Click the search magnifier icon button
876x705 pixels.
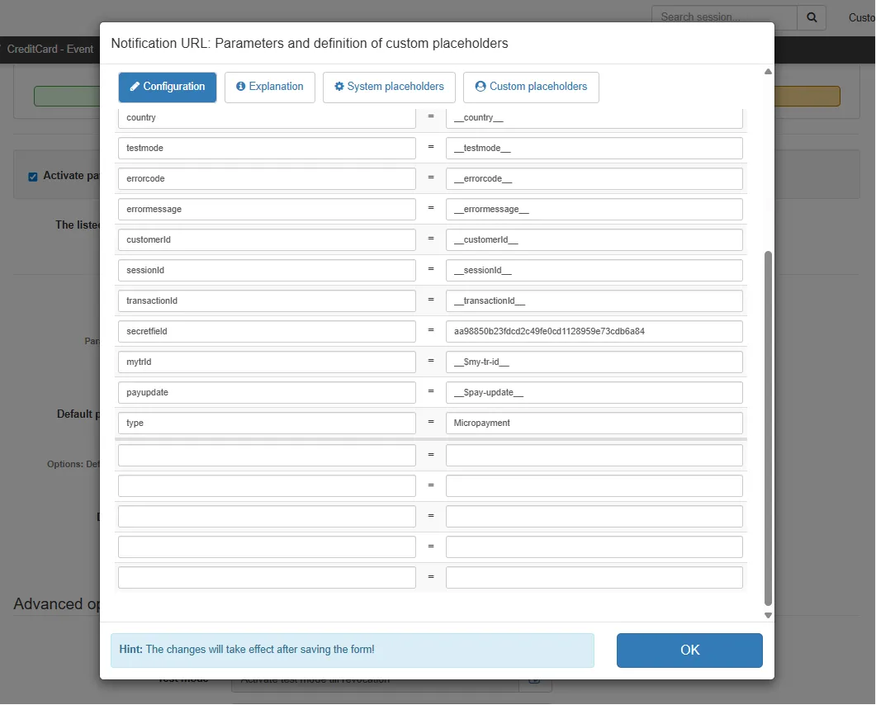pos(812,17)
